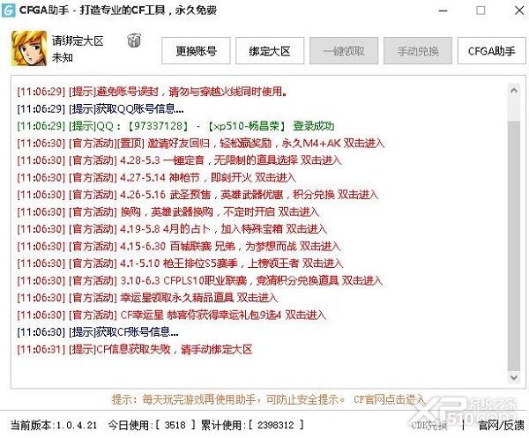This screenshot has height=438, width=529.
Task: Click the 获取QQ账号信息 log line
Action: coord(101,109)
